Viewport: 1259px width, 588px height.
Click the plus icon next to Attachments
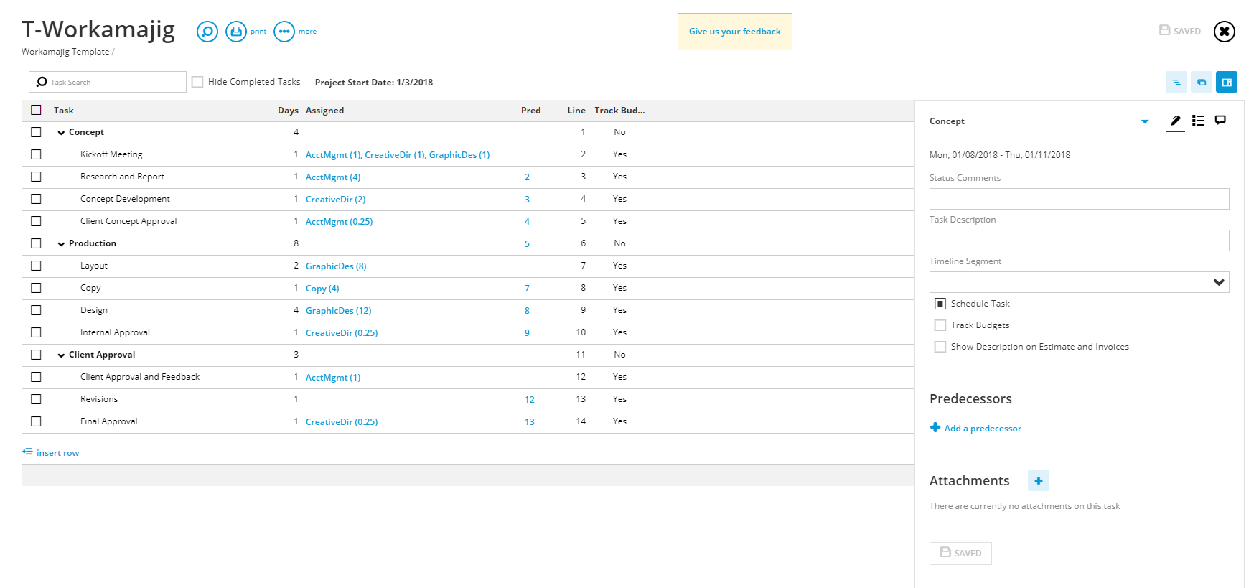point(1039,480)
